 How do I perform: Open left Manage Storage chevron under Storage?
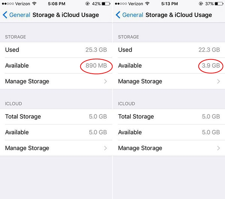pyautogui.click(x=105, y=81)
